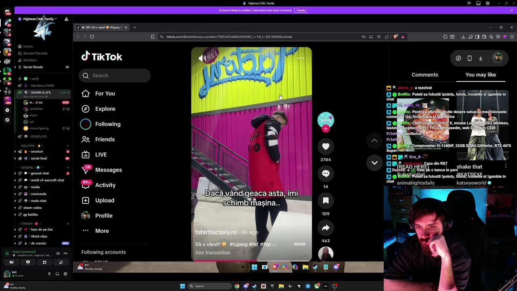Go to the previous video arrow
The height and width of the screenshot is (291, 517).
374,141
